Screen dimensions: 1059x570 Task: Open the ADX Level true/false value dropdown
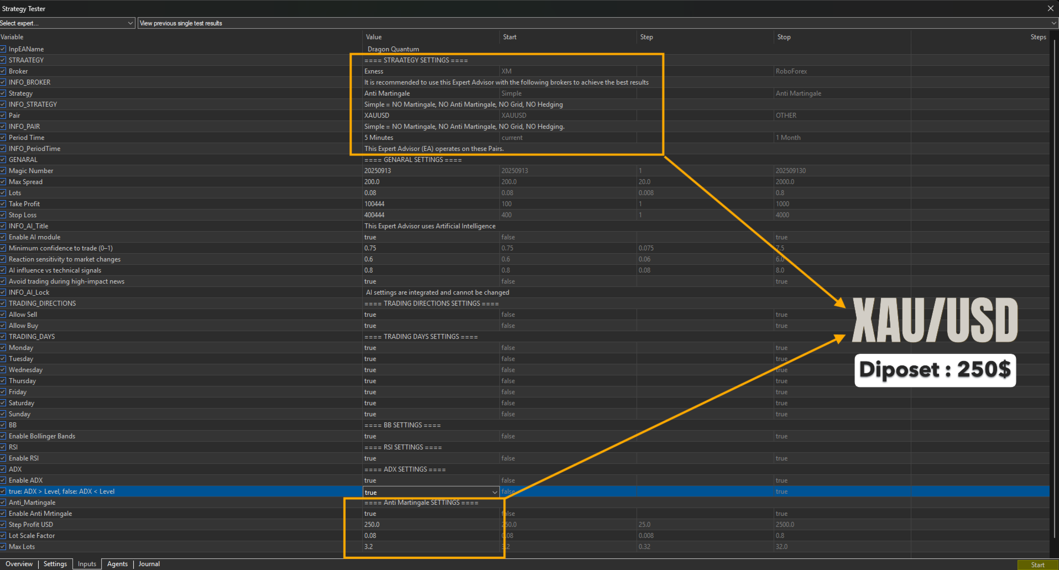494,492
